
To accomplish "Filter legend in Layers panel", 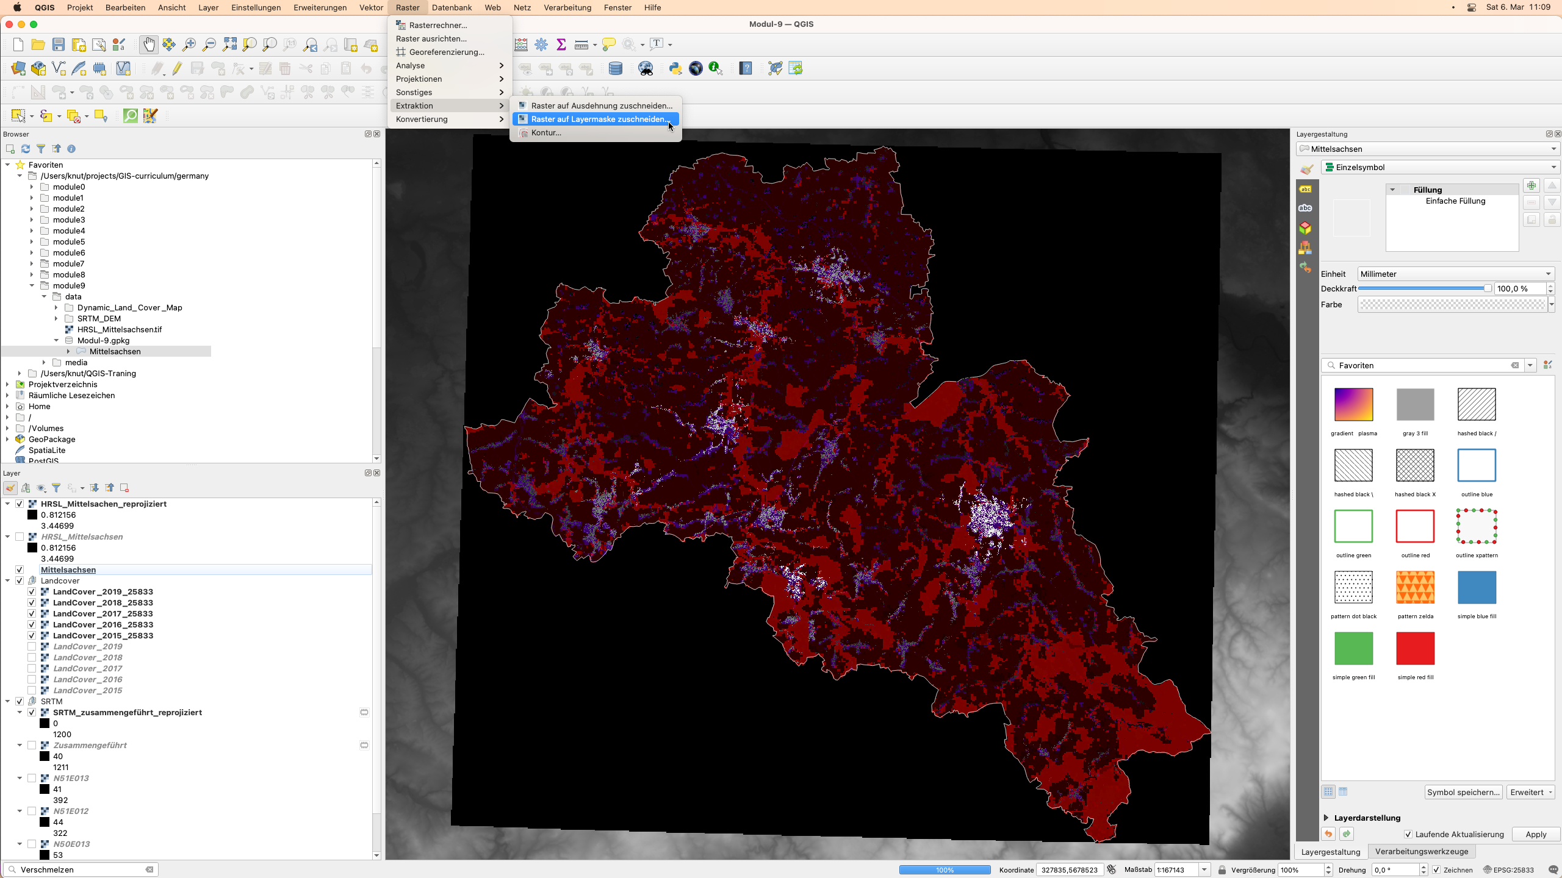I will (56, 488).
